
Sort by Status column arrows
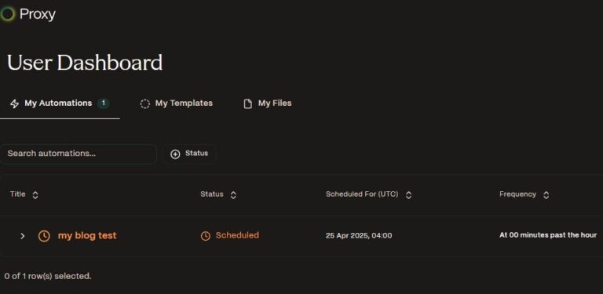233,195
